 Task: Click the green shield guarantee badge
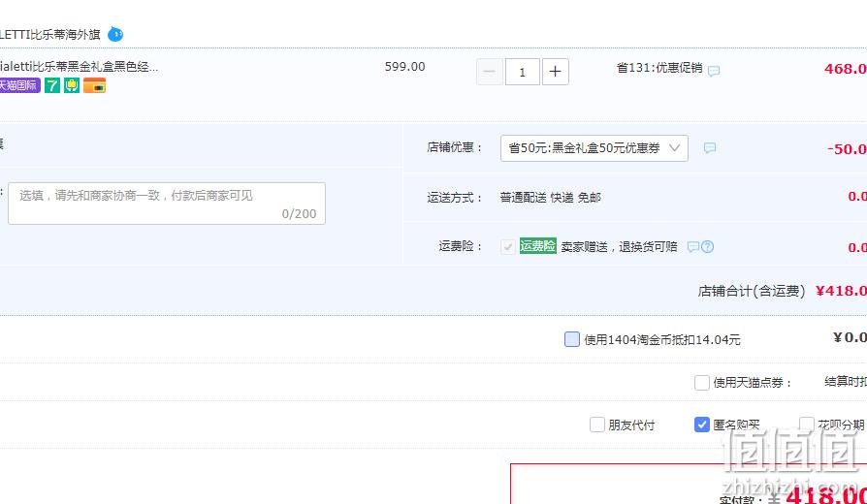point(72,85)
